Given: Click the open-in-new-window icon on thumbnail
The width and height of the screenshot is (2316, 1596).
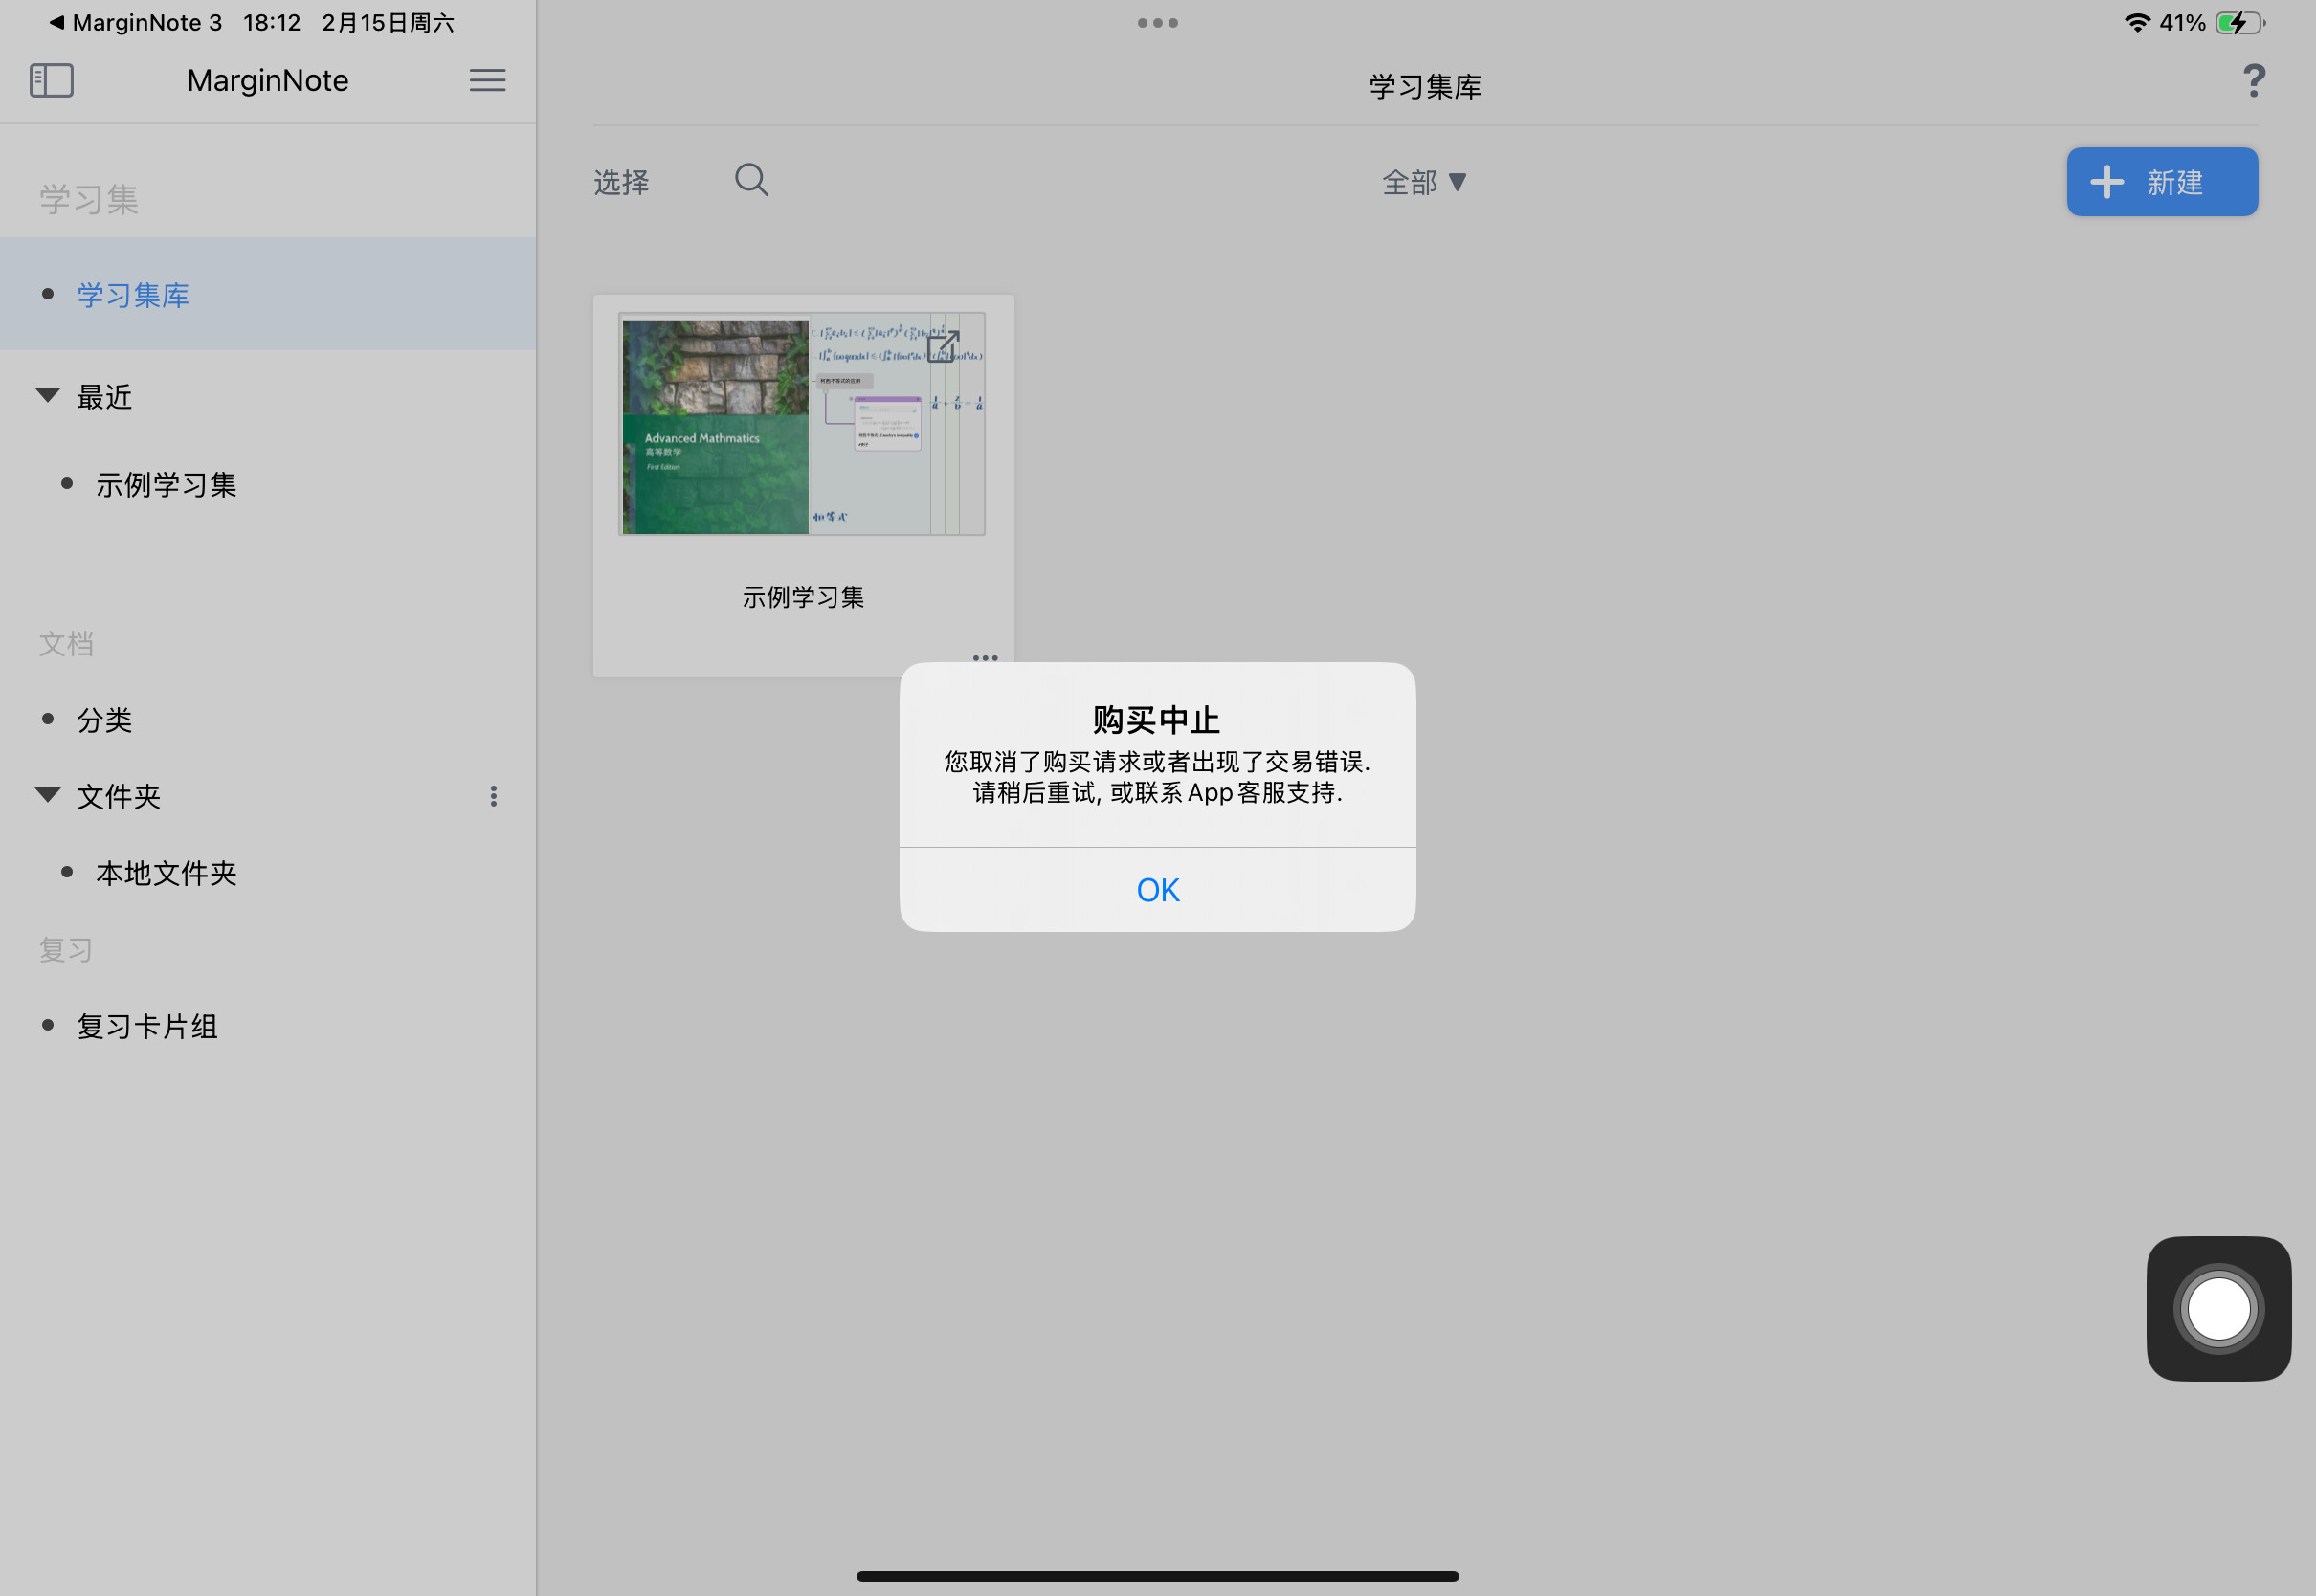Looking at the screenshot, I should [x=943, y=346].
